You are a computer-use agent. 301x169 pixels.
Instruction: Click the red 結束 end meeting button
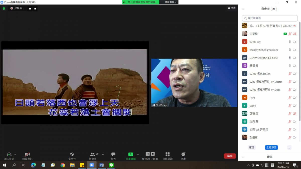230,156
